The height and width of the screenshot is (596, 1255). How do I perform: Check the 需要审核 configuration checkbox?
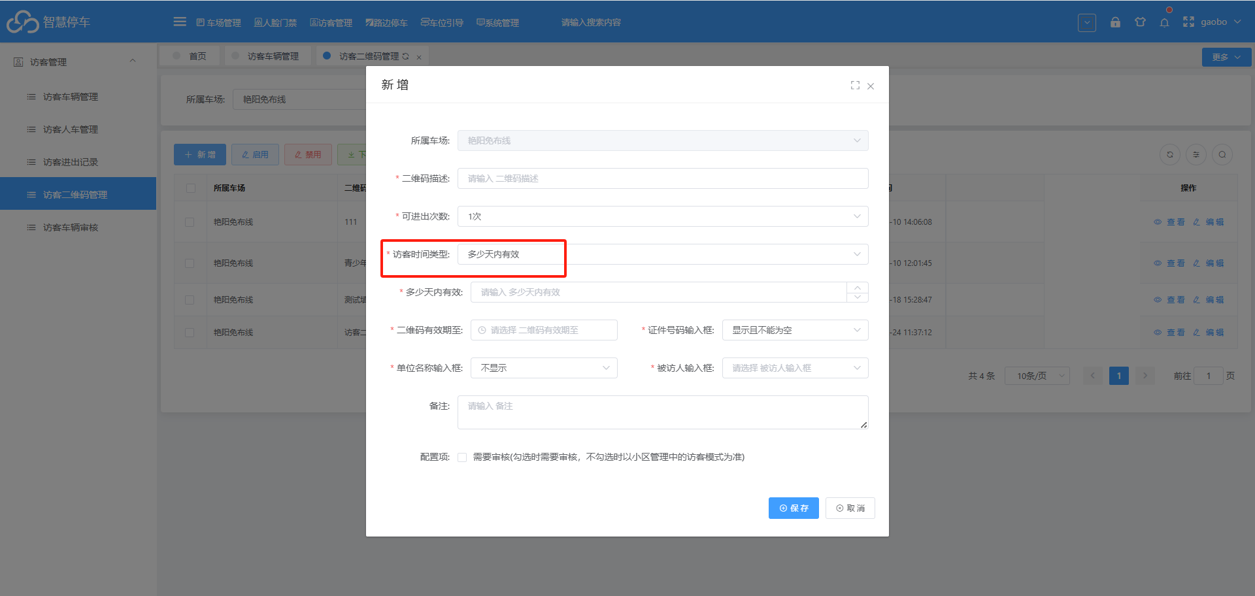tap(462, 457)
